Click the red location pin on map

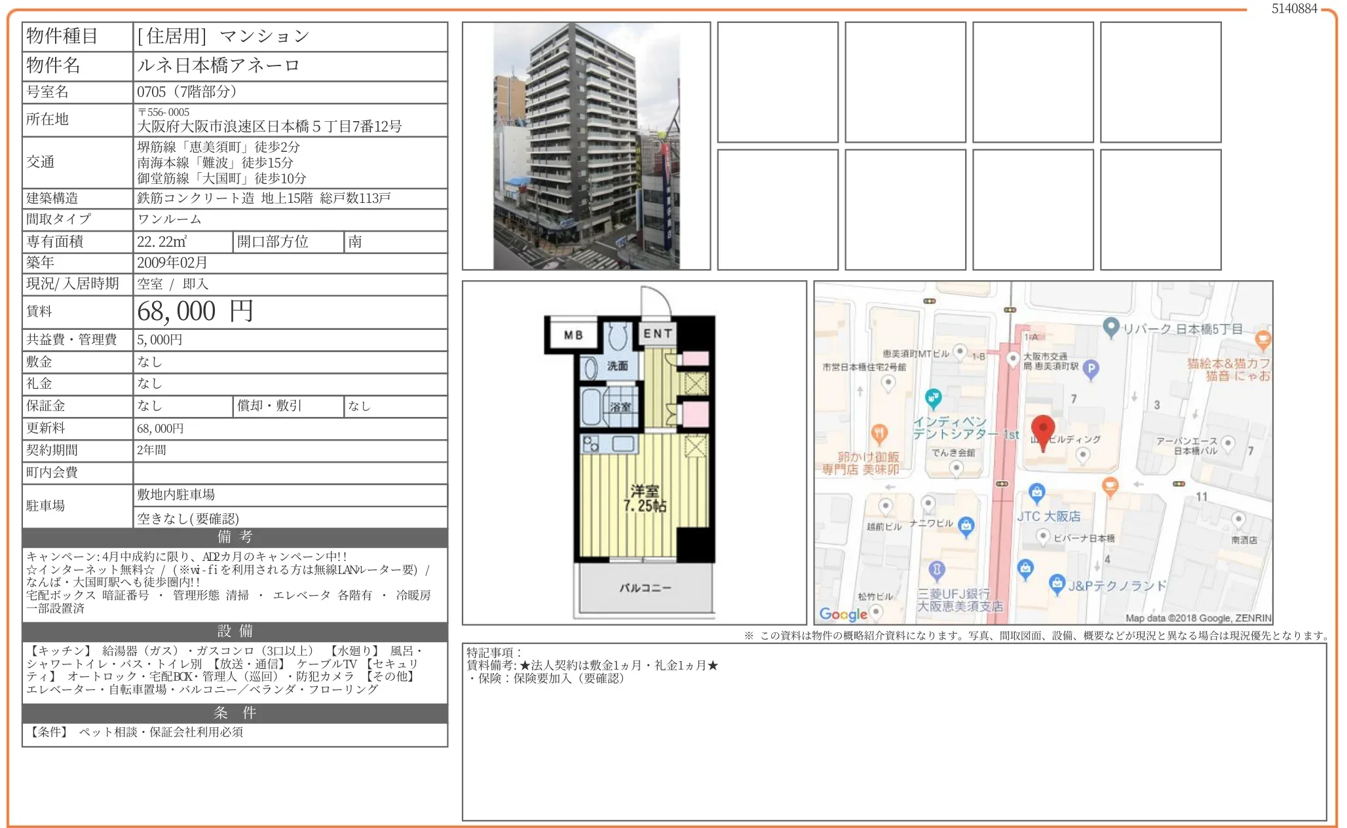(1042, 429)
